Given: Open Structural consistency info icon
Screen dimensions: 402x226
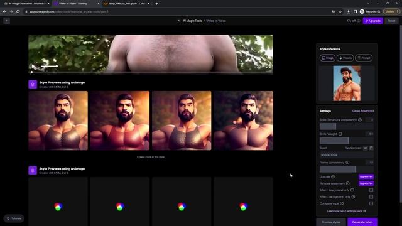Looking at the screenshot, I should pyautogui.click(x=360, y=120).
